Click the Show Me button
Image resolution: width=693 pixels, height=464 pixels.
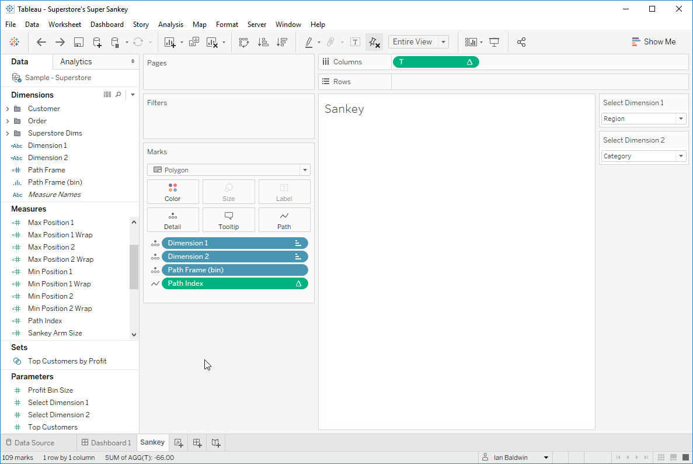coord(654,41)
